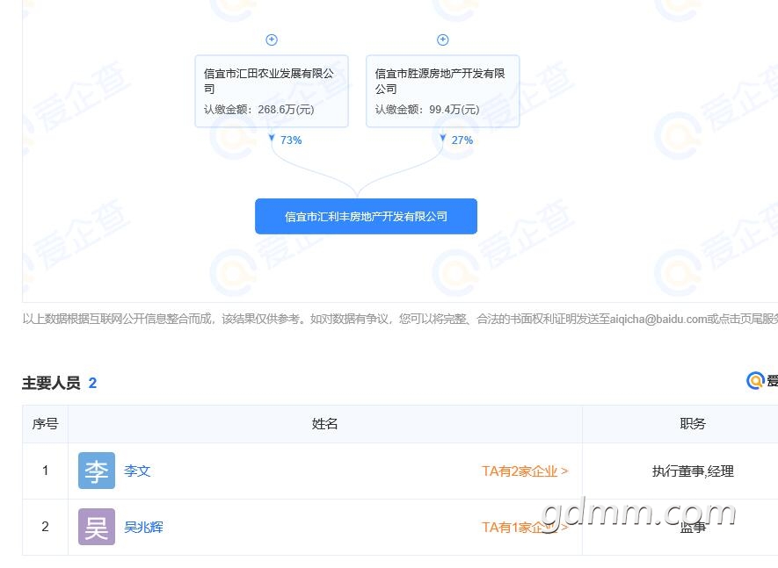The width and height of the screenshot is (778, 568).
Task: Click the blue 信宜市汇利丰房地产开发有限公司 button
Action: tap(366, 216)
